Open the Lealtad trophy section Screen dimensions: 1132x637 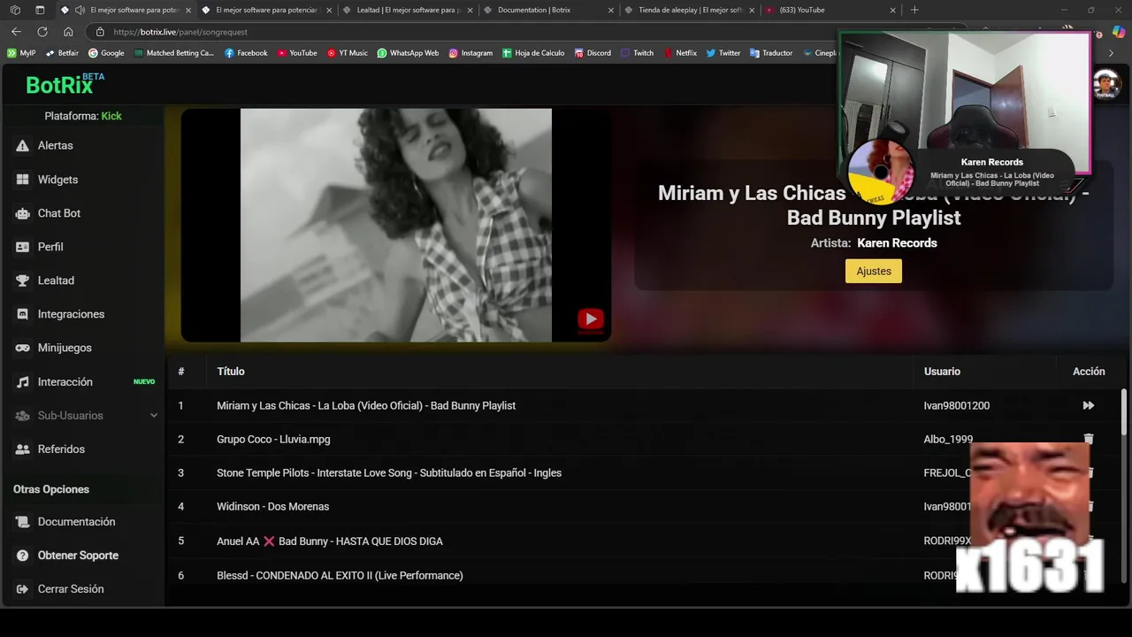click(x=55, y=280)
